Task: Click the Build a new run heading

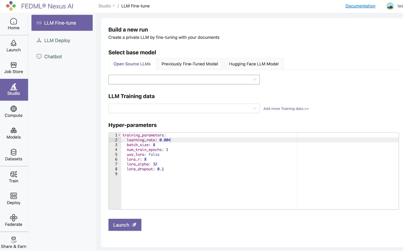Action: point(128,30)
